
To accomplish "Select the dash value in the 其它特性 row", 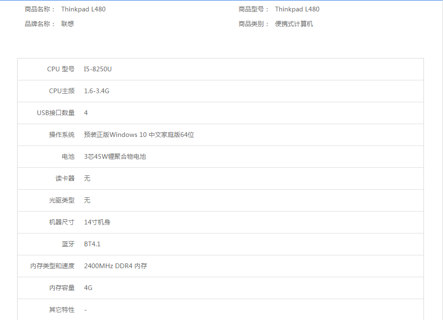I will point(85,310).
